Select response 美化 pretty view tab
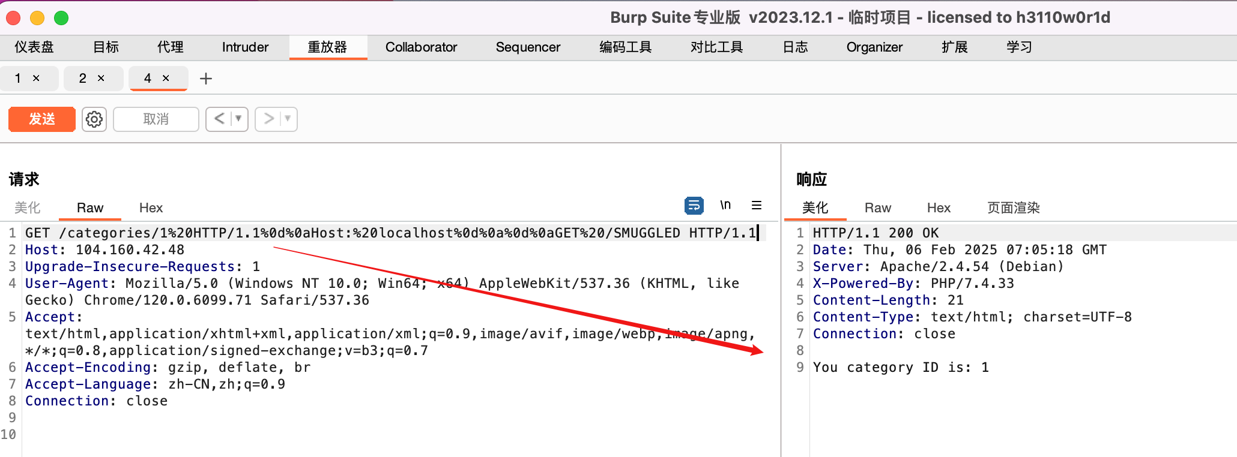Viewport: 1237px width, 457px height. [815, 208]
